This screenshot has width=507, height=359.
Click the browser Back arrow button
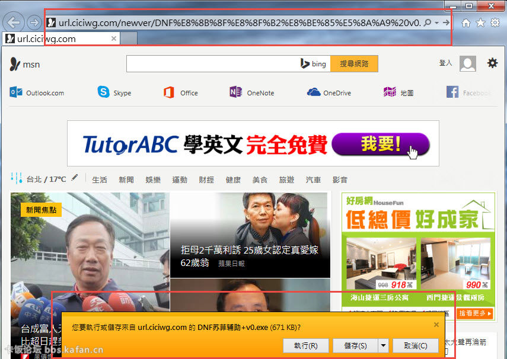click(x=14, y=23)
